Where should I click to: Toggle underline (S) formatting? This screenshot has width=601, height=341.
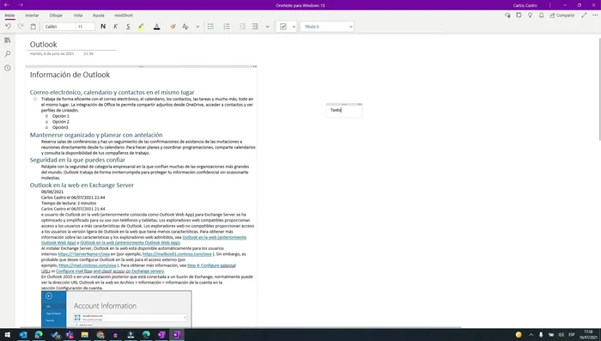click(128, 27)
